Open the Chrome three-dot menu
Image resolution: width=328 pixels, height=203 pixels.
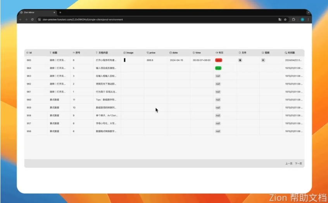pos(308,19)
